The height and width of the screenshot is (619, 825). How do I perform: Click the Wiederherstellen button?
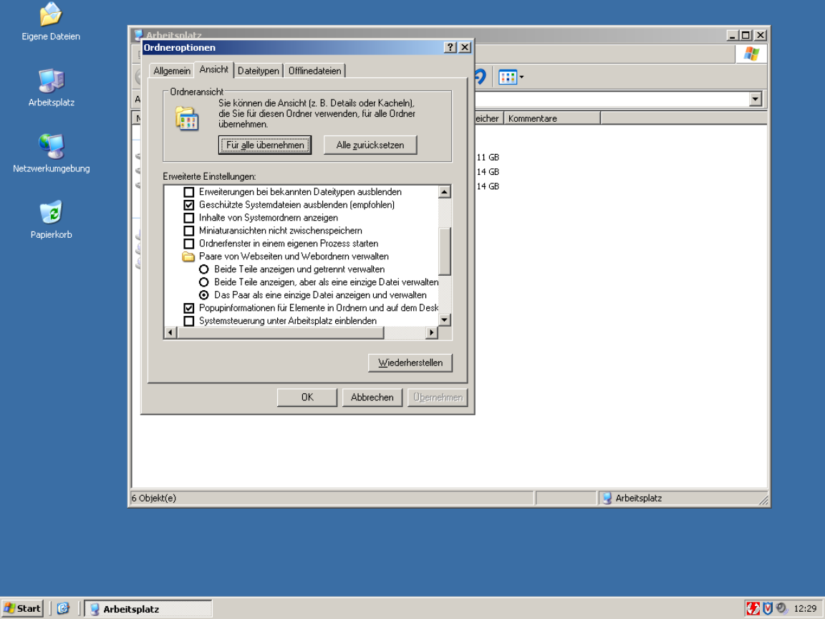click(410, 363)
